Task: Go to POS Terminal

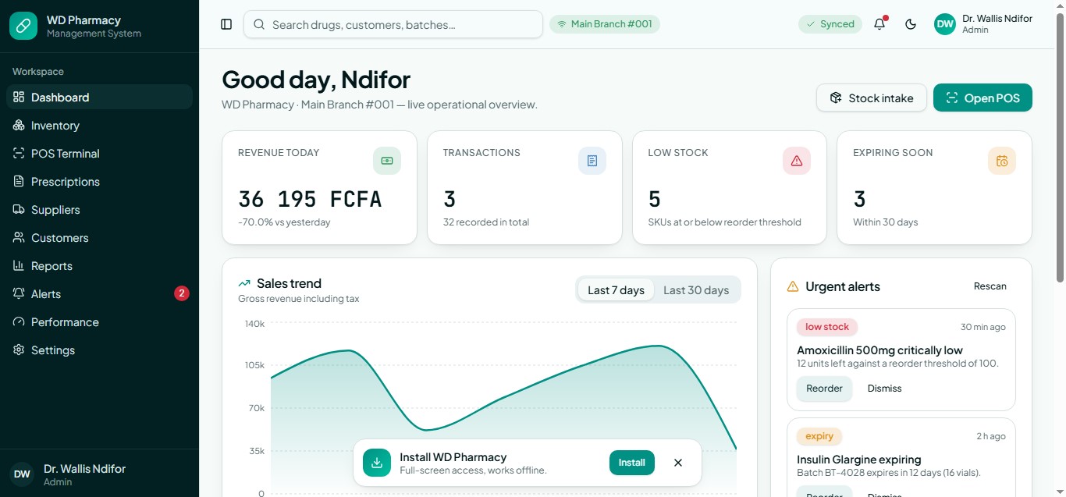Action: tap(99, 154)
